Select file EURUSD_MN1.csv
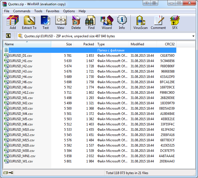 pyautogui.click(x=90, y=156)
